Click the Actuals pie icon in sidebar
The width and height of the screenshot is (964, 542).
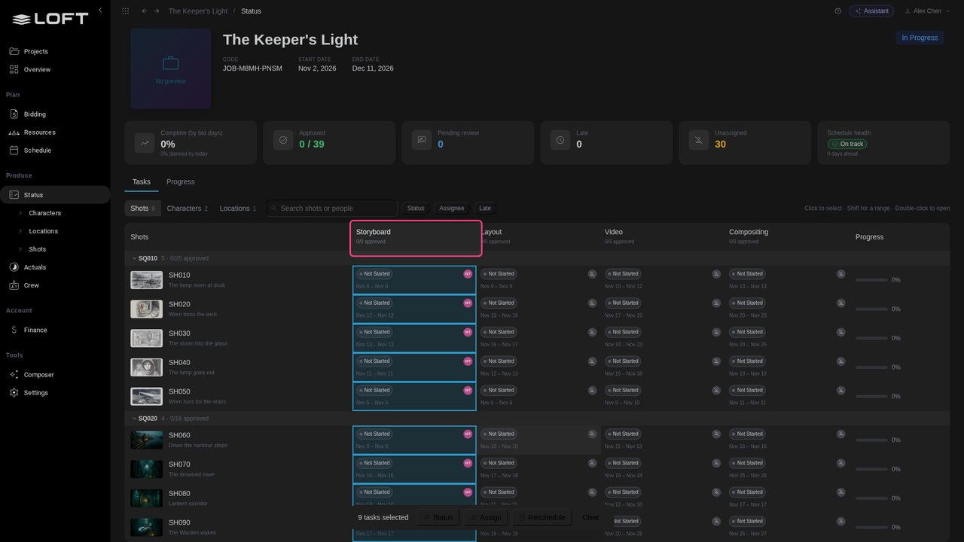[x=14, y=267]
